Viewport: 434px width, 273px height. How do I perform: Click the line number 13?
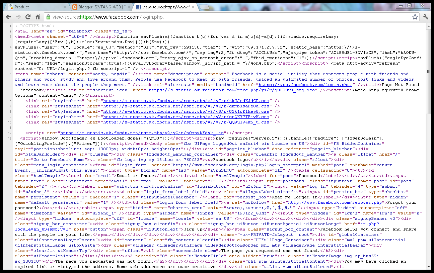(10, 138)
